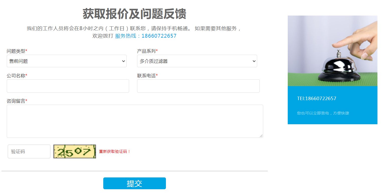391x193 pixels.
Task: Click the 服务热线 phone number link
Action: coord(146,36)
